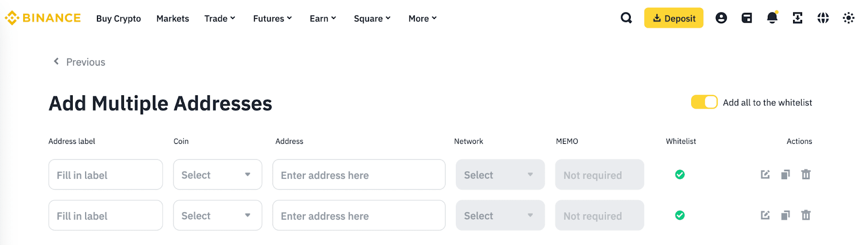Click the first row's edit icon
Image resolution: width=862 pixels, height=245 pixels.
[765, 174]
